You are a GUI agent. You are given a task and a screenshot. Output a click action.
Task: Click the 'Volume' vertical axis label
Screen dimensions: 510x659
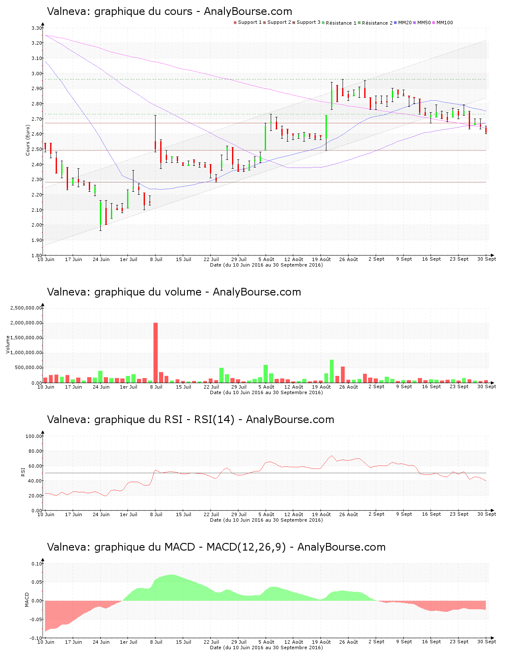tap(8, 345)
